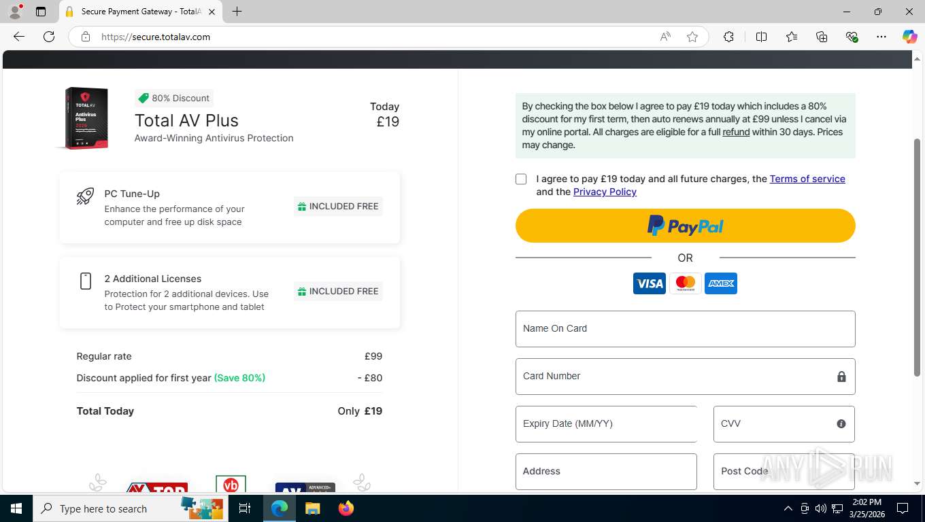Image resolution: width=925 pixels, height=522 pixels.
Task: Click the Type here to search box
Action: pos(131,508)
